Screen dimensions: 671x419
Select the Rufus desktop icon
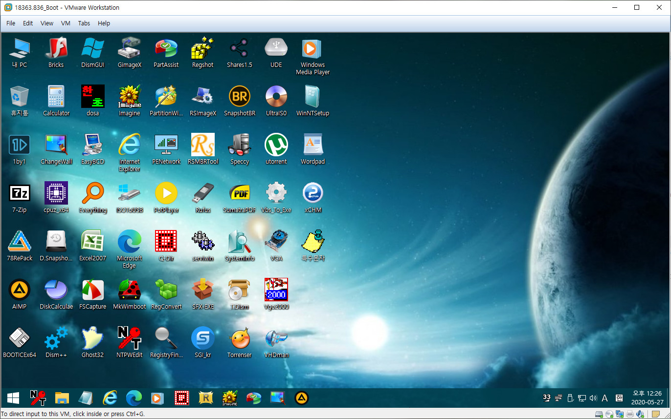pyautogui.click(x=203, y=198)
